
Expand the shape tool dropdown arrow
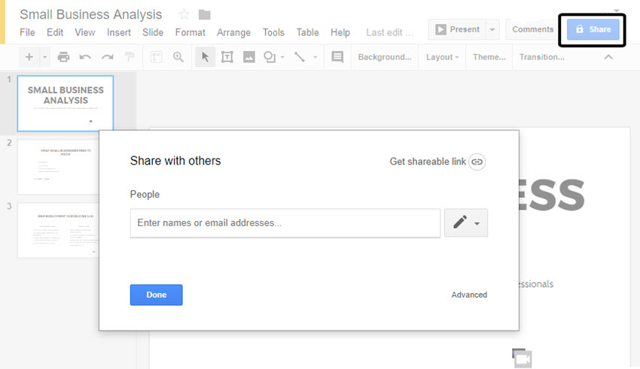(282, 57)
